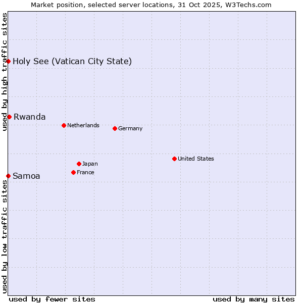The width and height of the screenshot is (303, 303).
Task: Click the red marker for Rwanda
Action: tap(9, 117)
